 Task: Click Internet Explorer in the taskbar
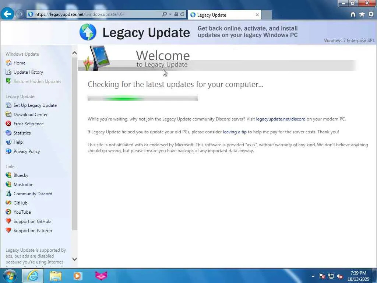[33, 276]
